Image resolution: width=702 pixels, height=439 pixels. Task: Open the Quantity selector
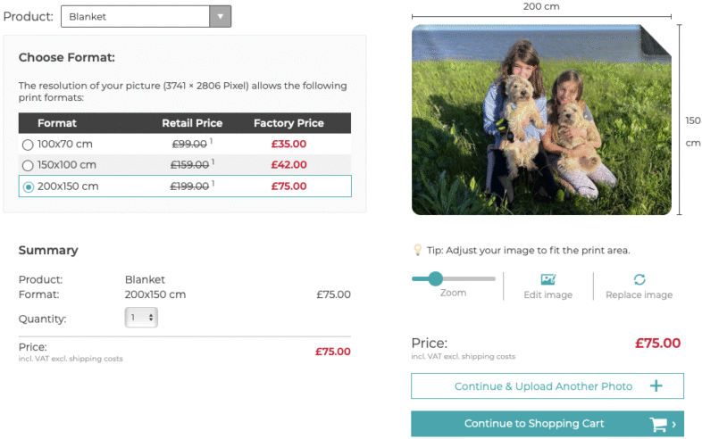pyautogui.click(x=141, y=318)
